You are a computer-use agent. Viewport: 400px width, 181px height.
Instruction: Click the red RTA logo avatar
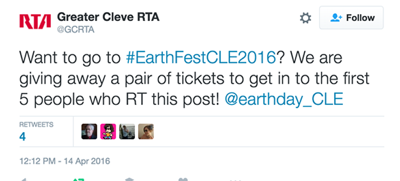pos(34,21)
